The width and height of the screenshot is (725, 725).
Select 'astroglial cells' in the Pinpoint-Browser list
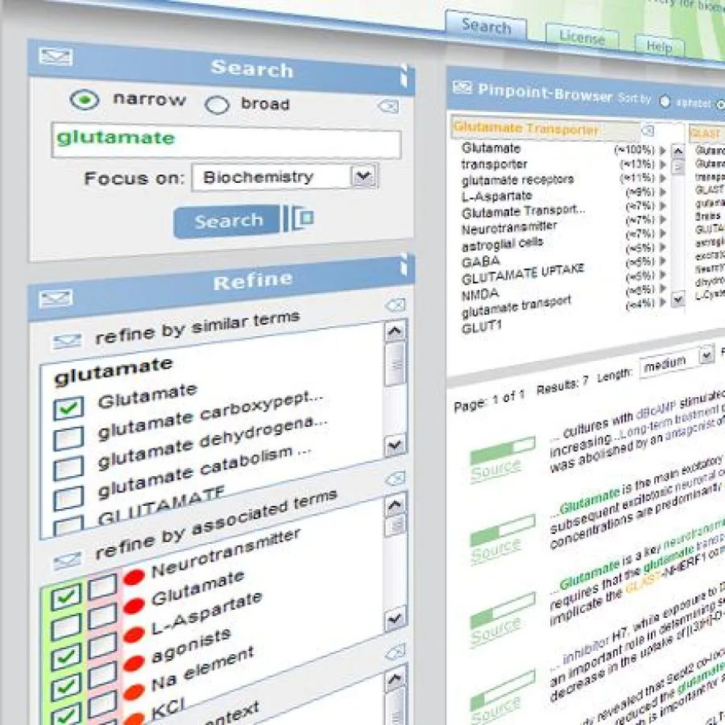[x=503, y=243]
